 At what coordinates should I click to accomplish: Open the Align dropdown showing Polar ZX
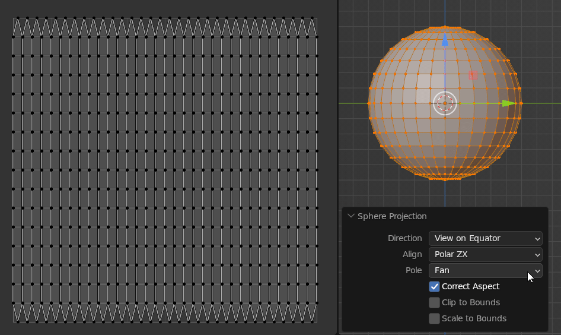tap(485, 254)
